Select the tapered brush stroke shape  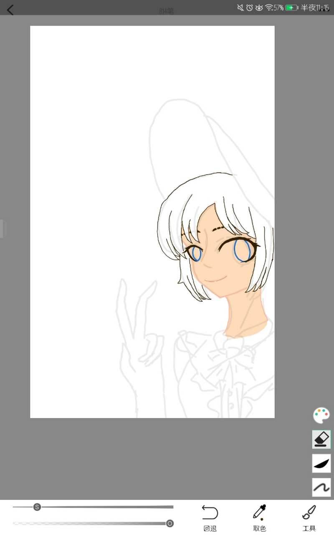(x=321, y=464)
